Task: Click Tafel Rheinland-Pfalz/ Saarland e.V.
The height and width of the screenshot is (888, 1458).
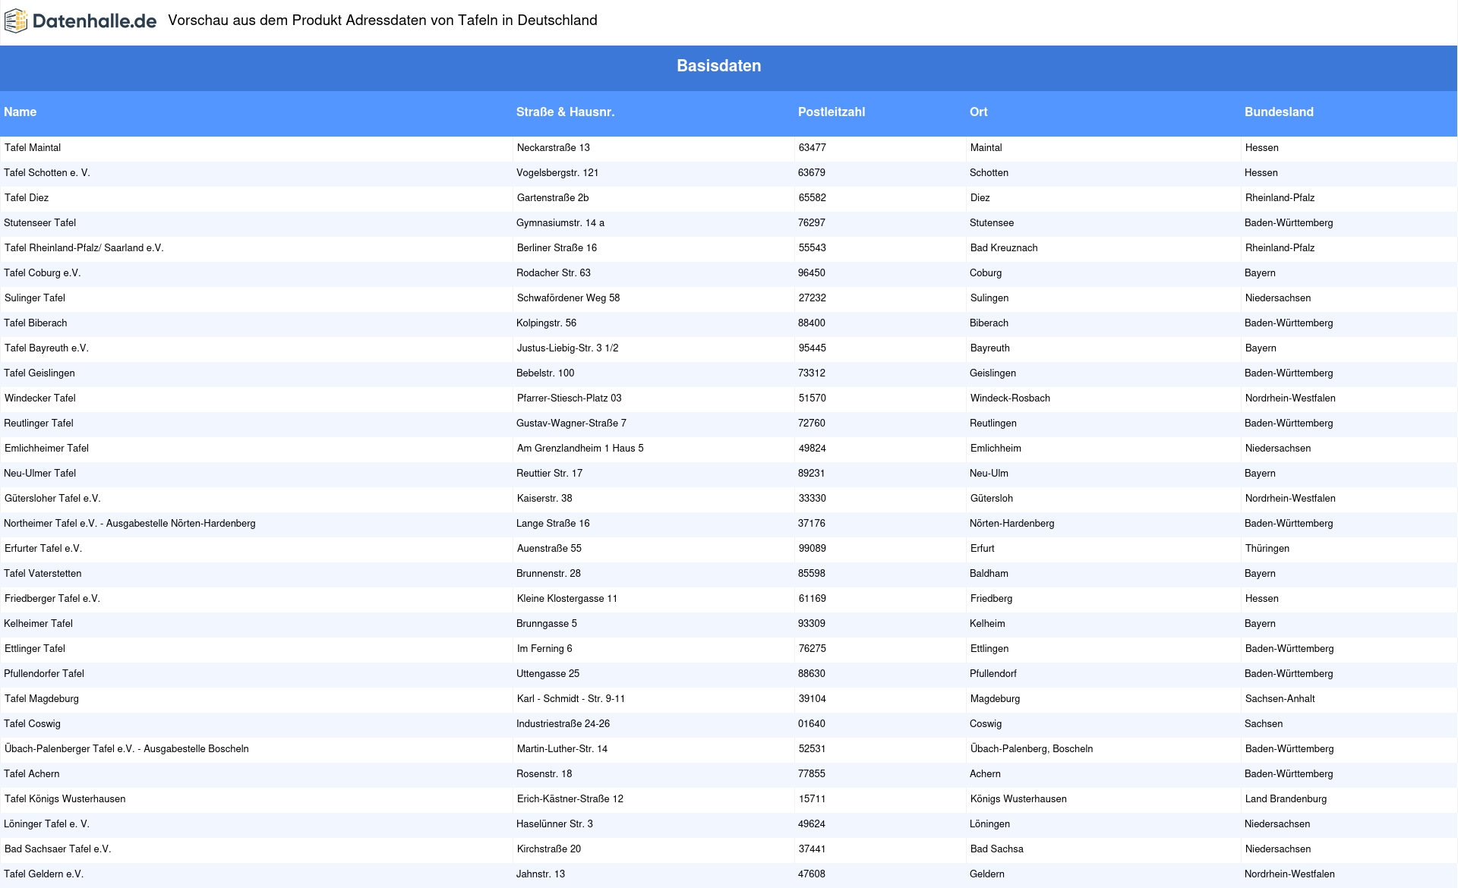Action: [84, 248]
